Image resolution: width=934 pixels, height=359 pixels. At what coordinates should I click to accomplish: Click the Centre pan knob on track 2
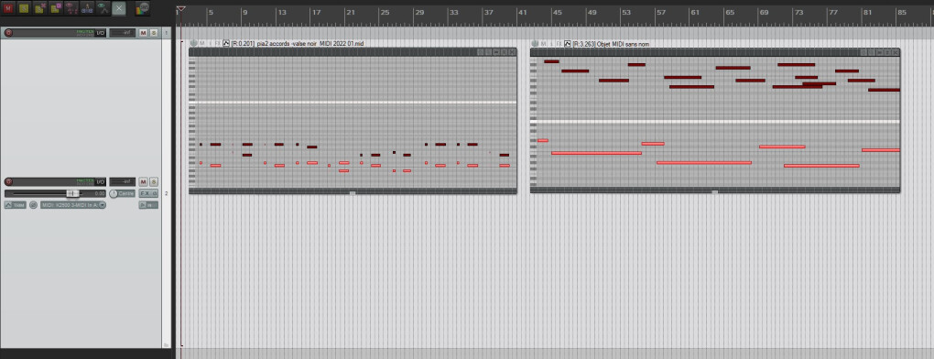[114, 193]
